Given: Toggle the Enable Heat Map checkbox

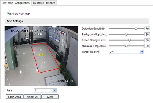Looking at the screenshot, I should tap(8, 14).
